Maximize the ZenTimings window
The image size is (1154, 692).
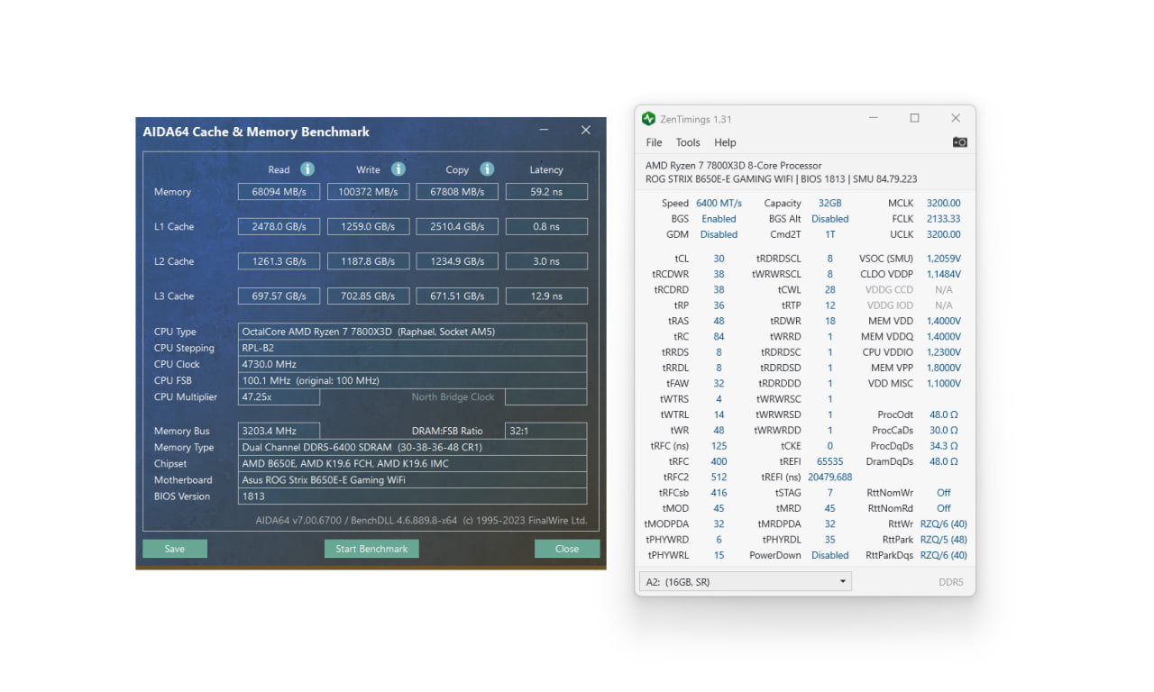[914, 118]
